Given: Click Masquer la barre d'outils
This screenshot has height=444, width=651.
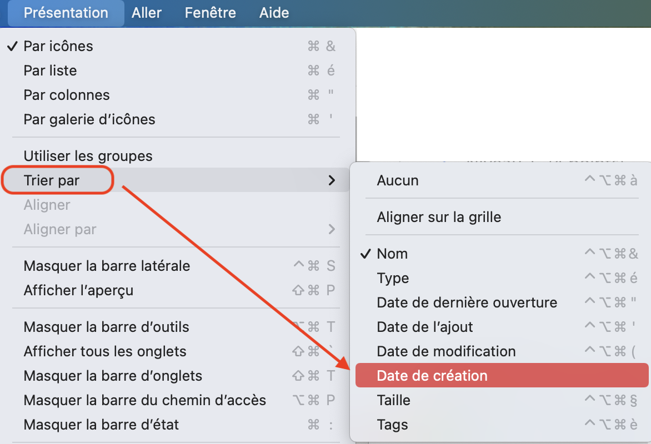Looking at the screenshot, I should click(106, 327).
